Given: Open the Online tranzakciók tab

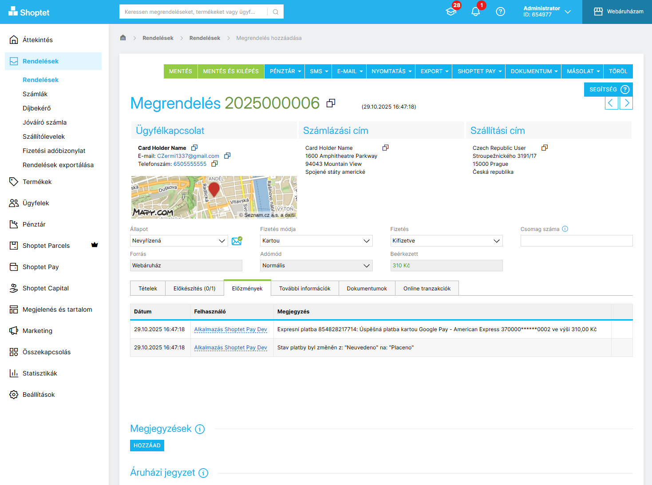Looking at the screenshot, I should click(x=427, y=288).
